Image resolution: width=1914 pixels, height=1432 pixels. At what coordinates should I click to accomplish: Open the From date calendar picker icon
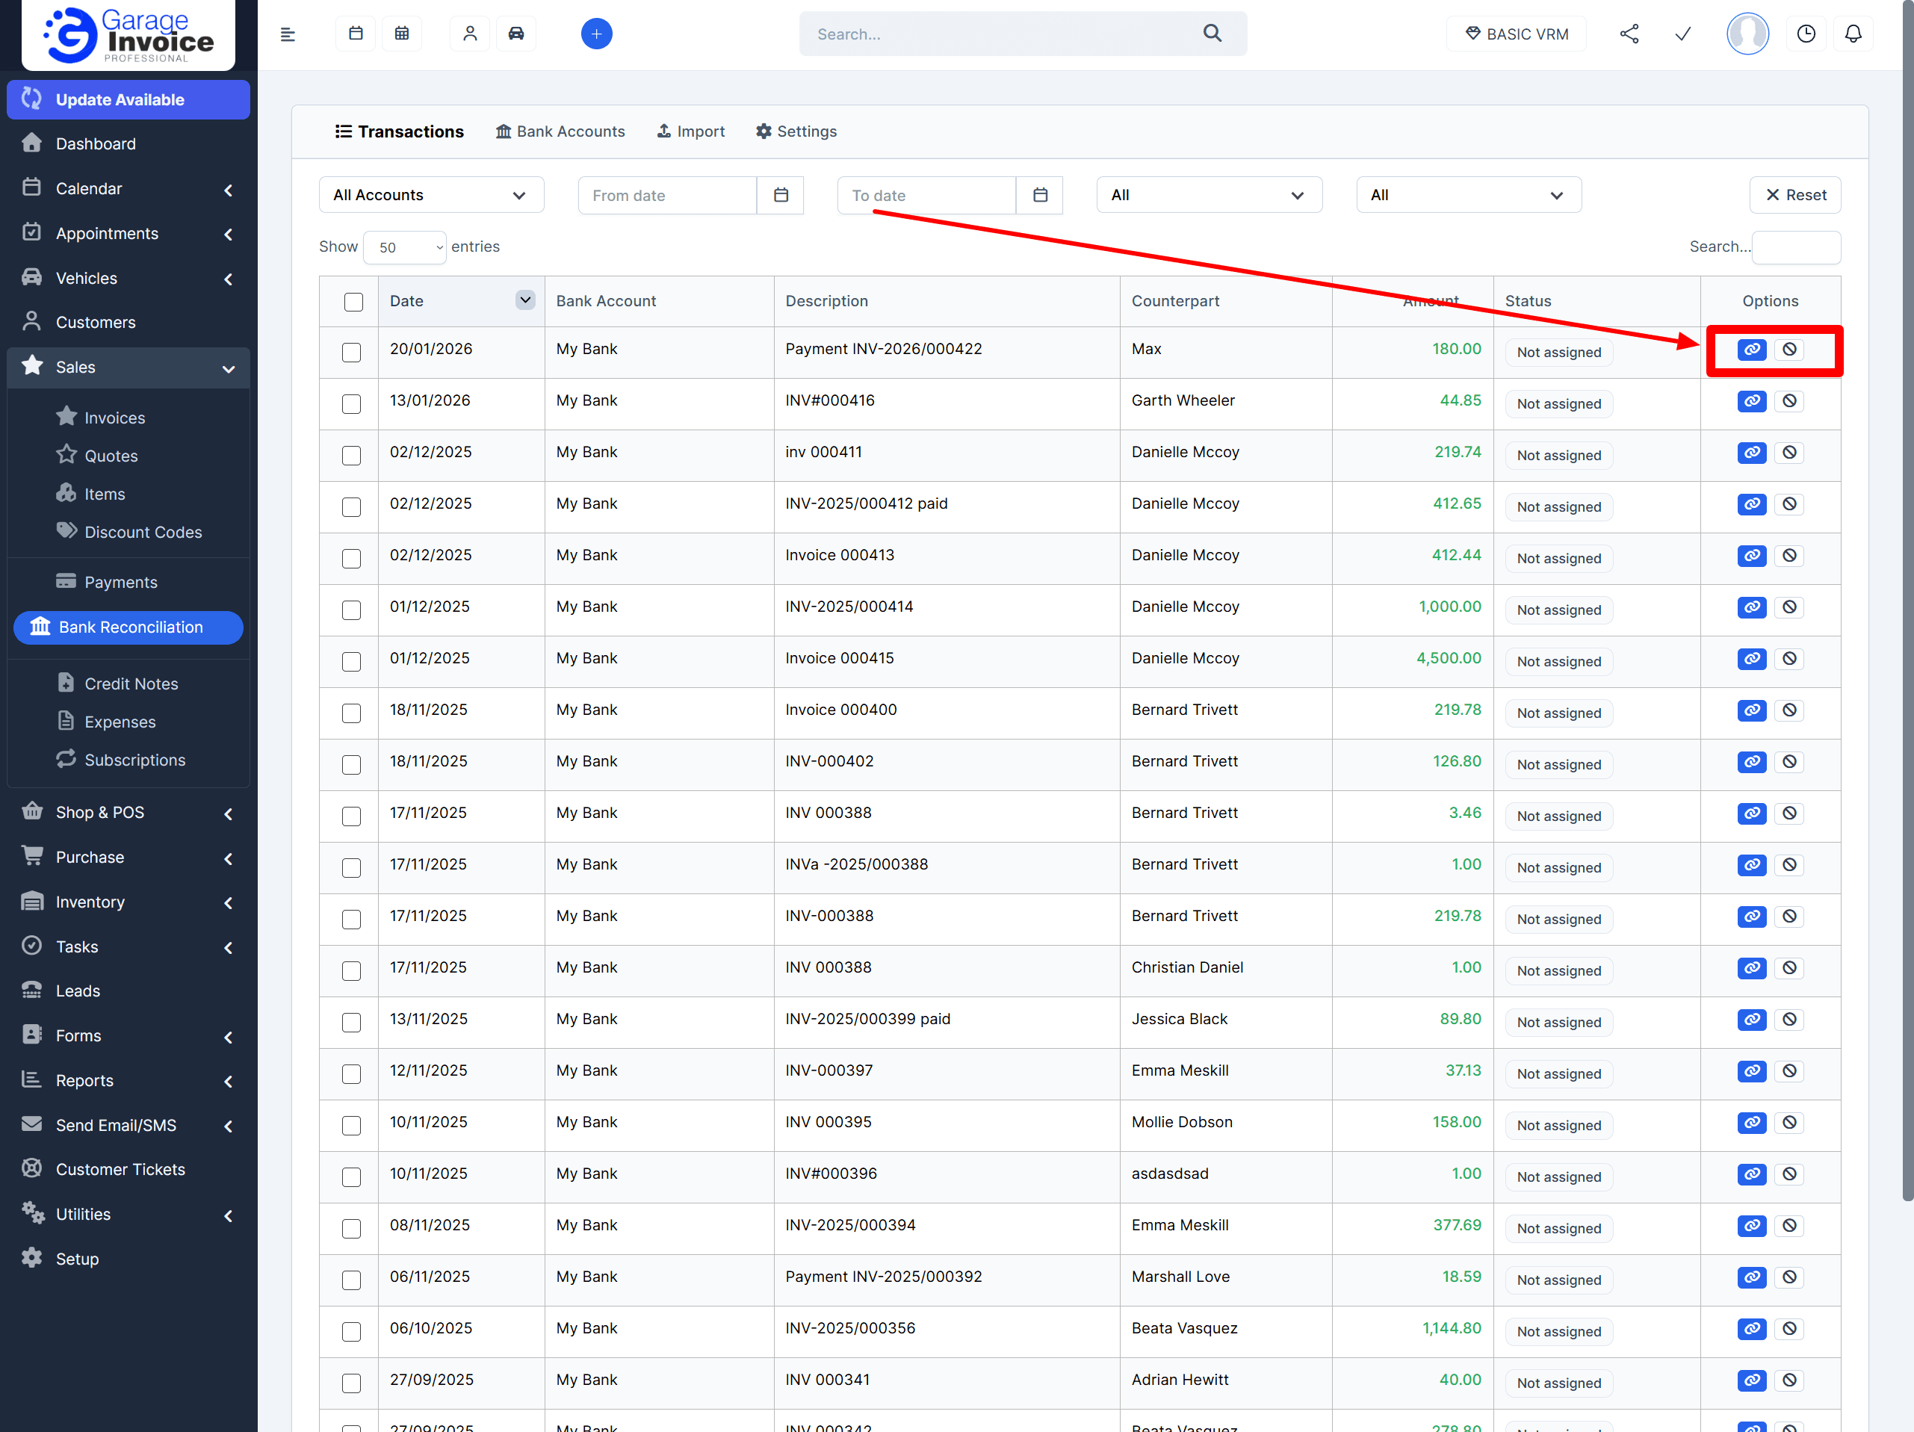pos(781,196)
